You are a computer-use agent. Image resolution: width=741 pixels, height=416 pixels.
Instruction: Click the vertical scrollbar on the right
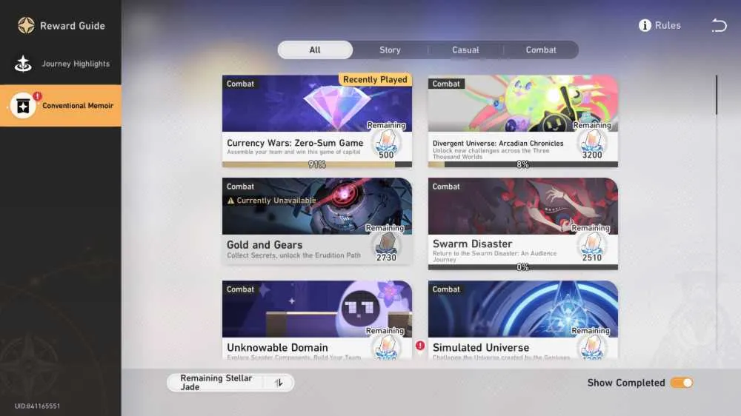[716, 95]
